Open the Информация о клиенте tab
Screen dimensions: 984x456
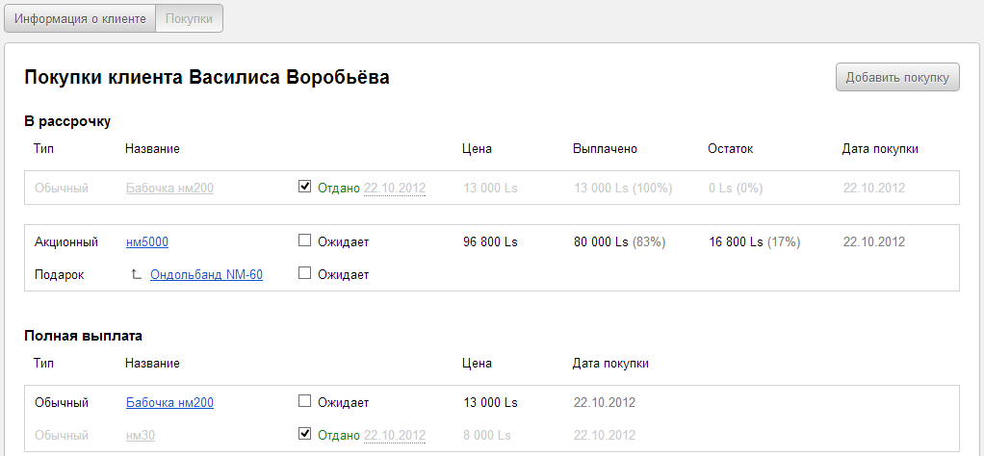click(x=80, y=18)
